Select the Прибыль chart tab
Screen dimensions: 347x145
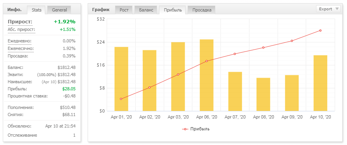click(173, 10)
